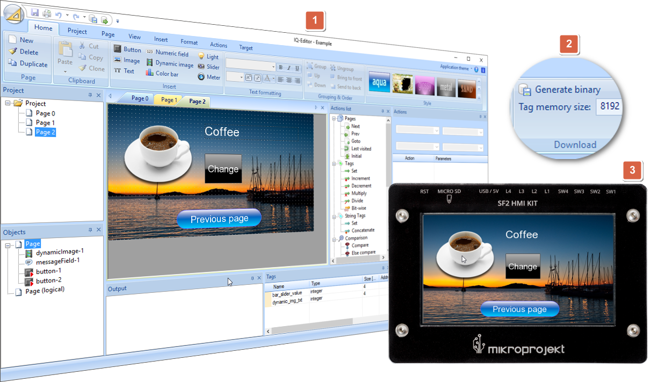Image resolution: width=665 pixels, height=382 pixels.
Task: Collapse the Project tree root
Action: tap(8, 103)
